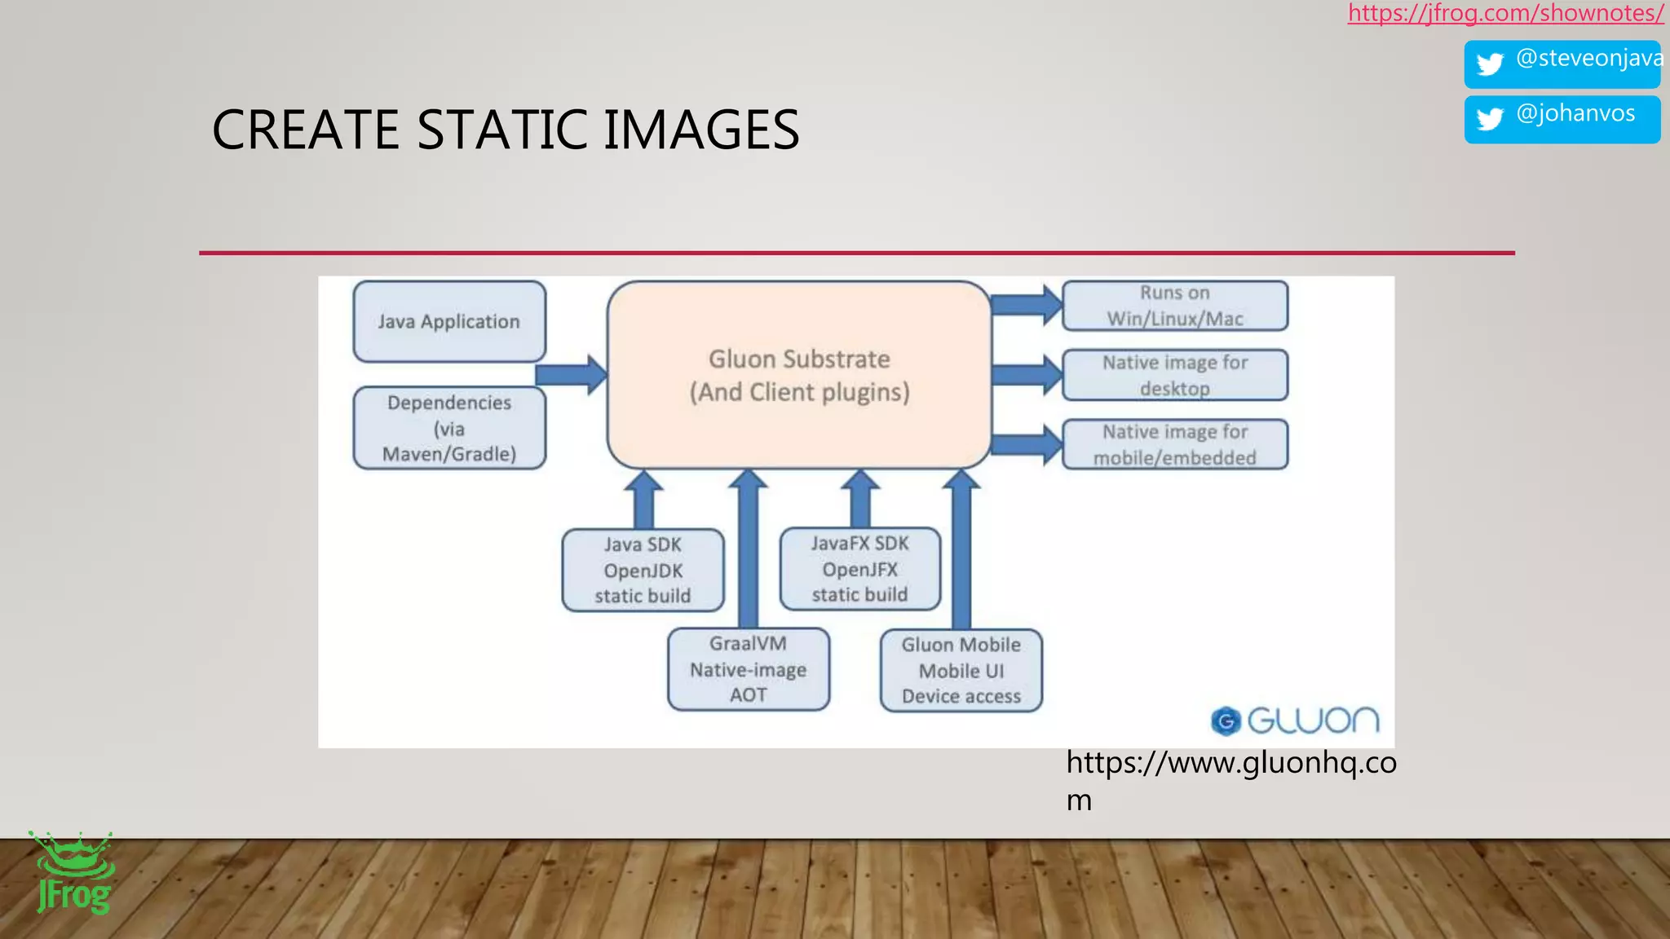The height and width of the screenshot is (939, 1670).
Task: Click the @johanvos handle text
Action: (x=1575, y=113)
